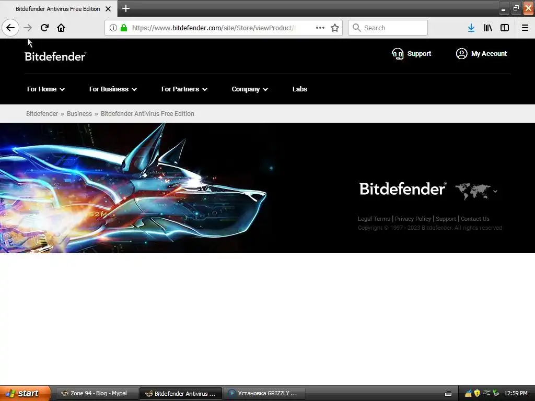Click the Bitdefender breadcrumb link
535x401 pixels.
(42, 113)
